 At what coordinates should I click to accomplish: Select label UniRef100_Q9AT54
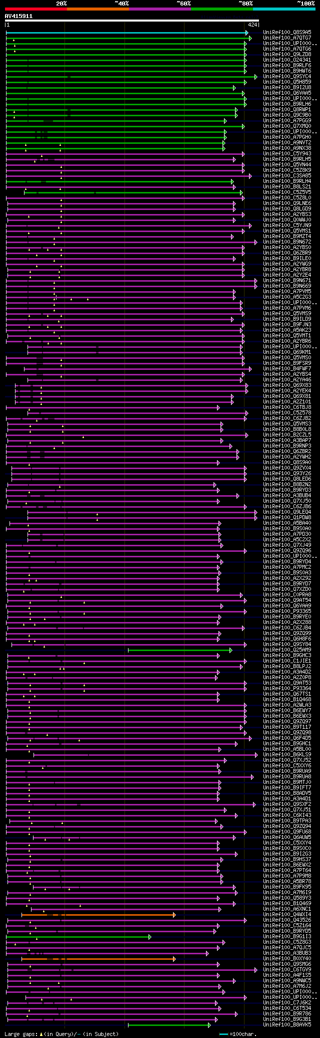(x=287, y=600)
